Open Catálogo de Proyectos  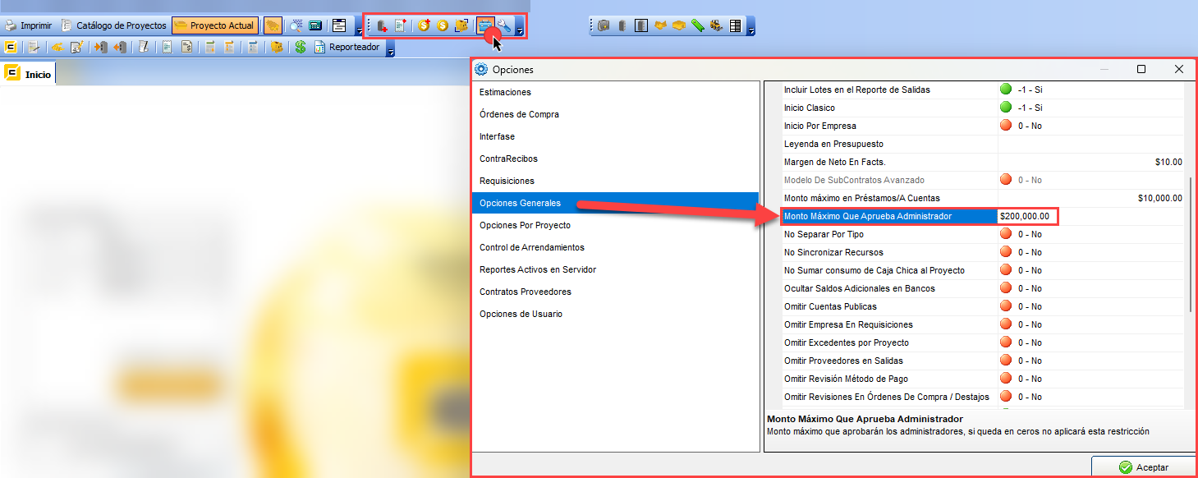click(114, 25)
